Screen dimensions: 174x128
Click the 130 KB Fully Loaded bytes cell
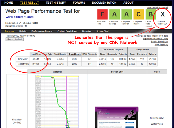tap(152, 64)
